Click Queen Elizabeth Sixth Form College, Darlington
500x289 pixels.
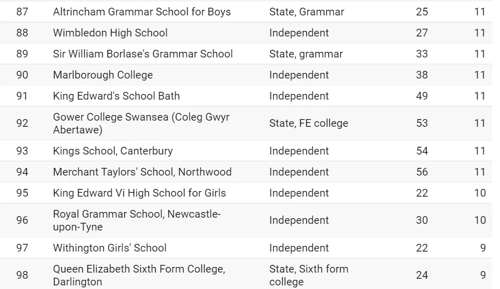[x=139, y=275]
